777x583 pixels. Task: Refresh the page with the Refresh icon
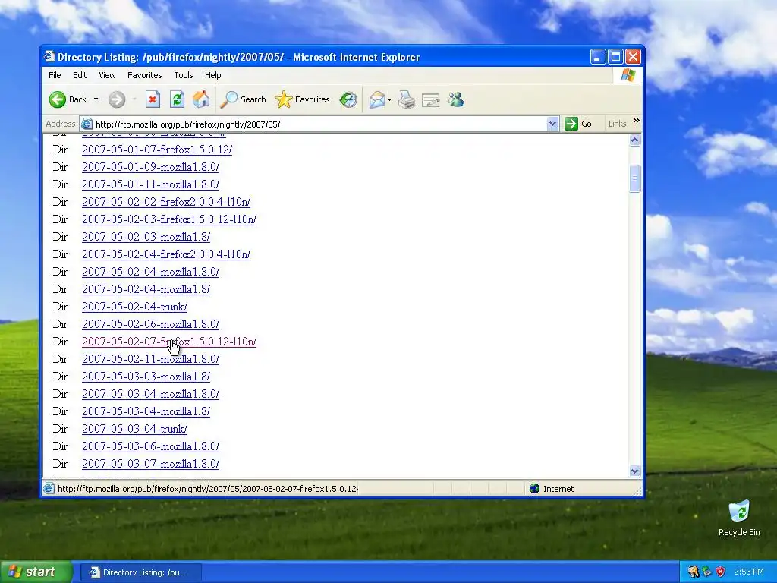point(177,99)
